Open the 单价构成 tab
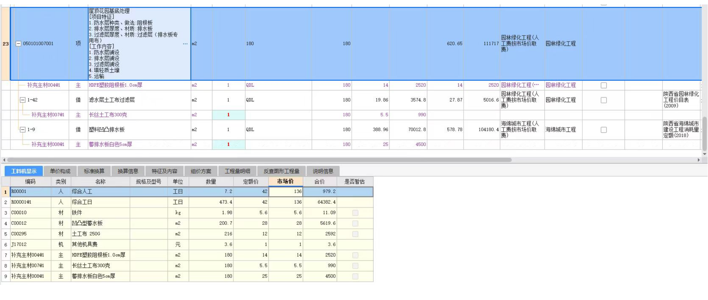Screen dimensions: 708x300 [60, 171]
